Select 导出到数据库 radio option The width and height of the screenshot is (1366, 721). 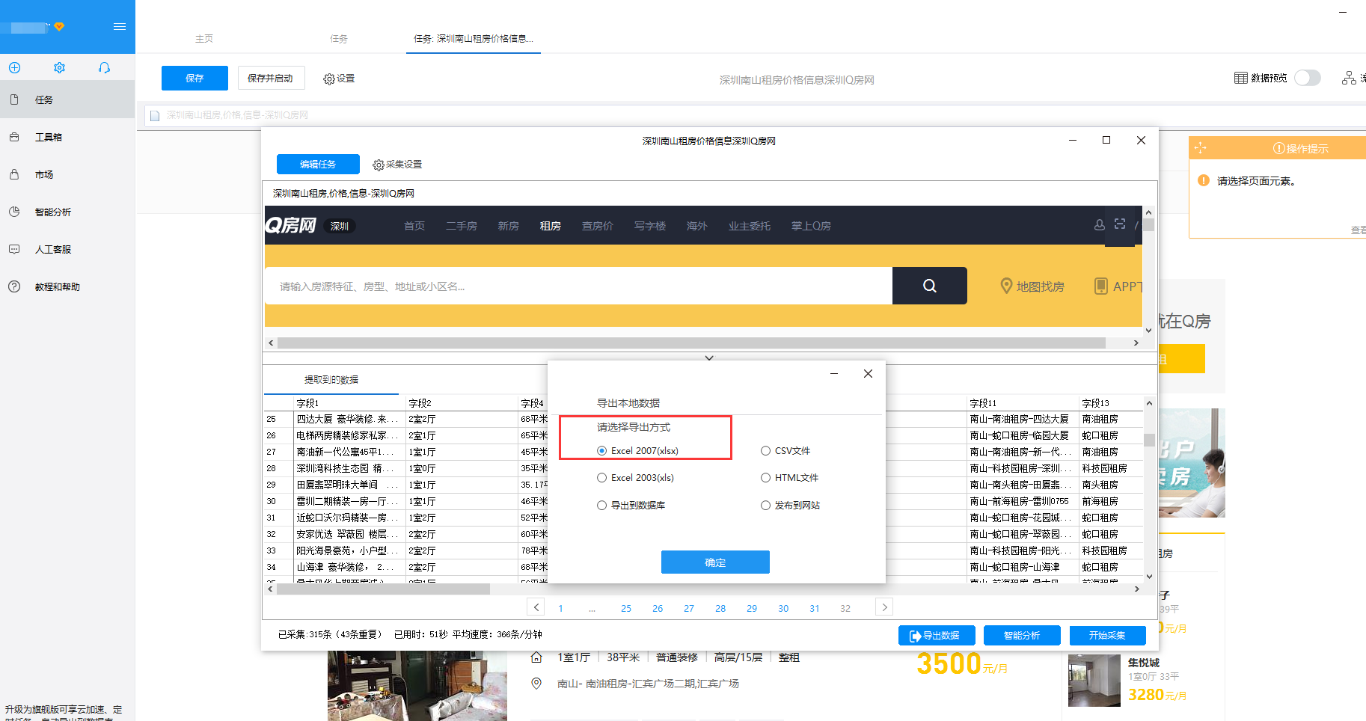pos(602,506)
